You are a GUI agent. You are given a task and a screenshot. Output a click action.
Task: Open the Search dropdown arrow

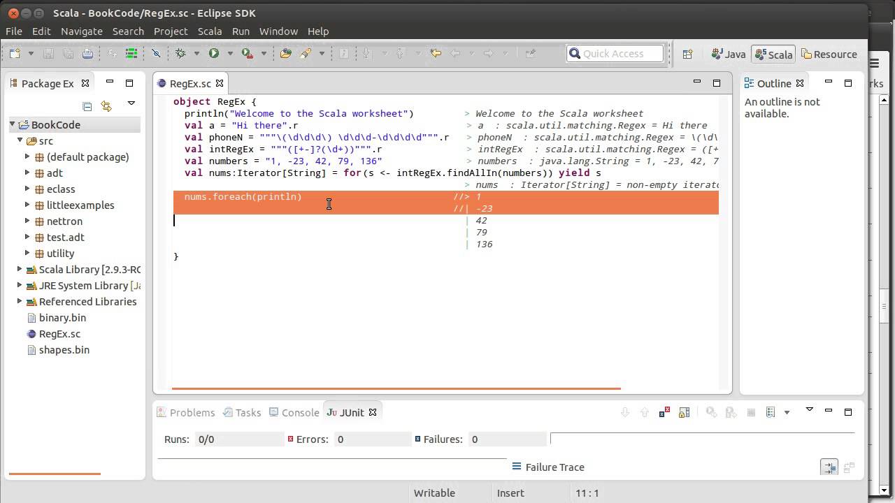(322, 54)
